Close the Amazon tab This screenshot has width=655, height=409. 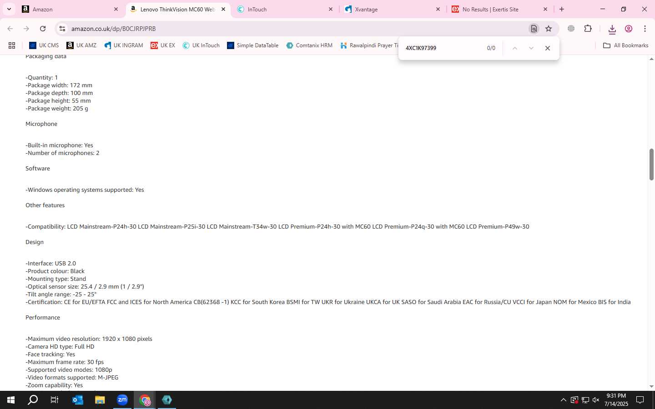pyautogui.click(x=116, y=9)
